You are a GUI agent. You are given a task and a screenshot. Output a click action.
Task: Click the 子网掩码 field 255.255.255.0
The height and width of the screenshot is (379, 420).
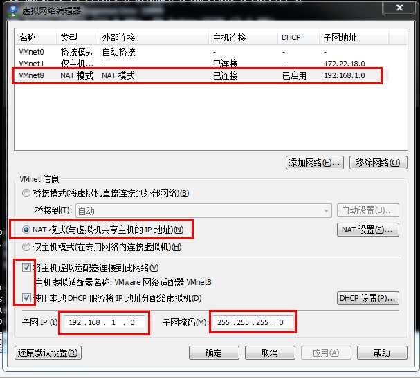coord(253,322)
